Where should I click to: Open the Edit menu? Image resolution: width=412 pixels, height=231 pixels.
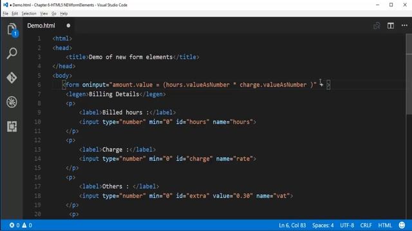(15, 13)
